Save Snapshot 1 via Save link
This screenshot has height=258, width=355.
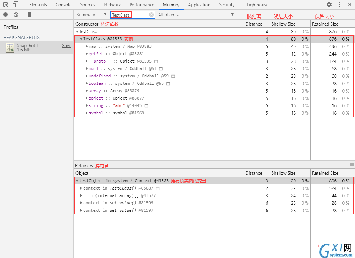tap(67, 46)
